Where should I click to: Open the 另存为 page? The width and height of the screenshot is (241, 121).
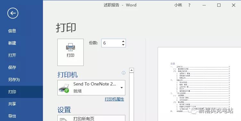[14, 79]
